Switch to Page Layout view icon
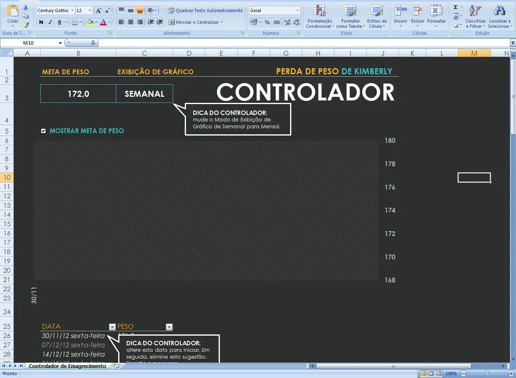This screenshot has width=516, height=378. (x=431, y=374)
